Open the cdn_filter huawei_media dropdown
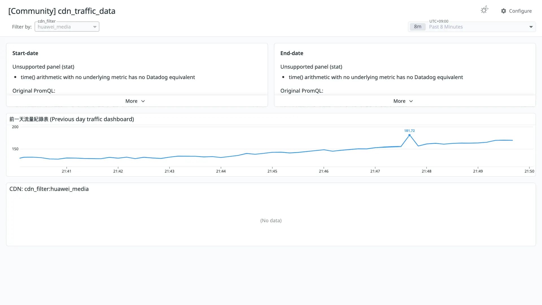 (67, 27)
